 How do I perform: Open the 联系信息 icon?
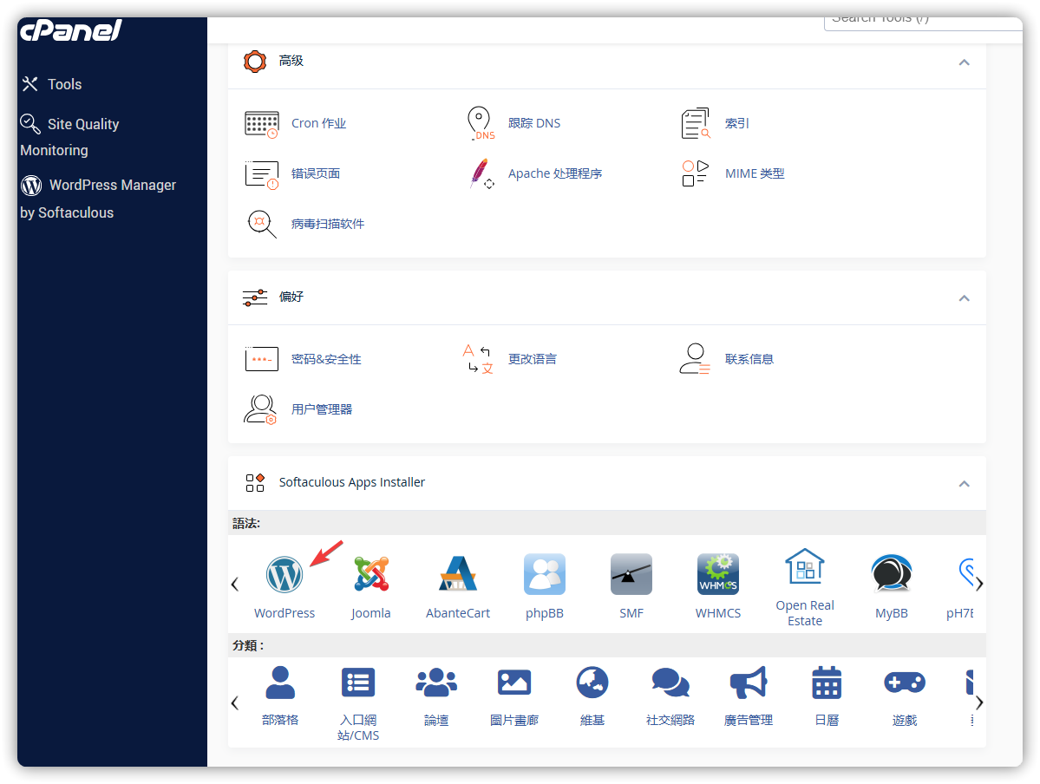point(695,359)
